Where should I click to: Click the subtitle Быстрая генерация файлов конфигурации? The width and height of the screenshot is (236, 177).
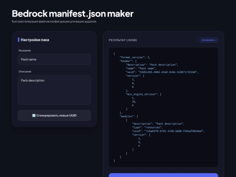(54, 21)
